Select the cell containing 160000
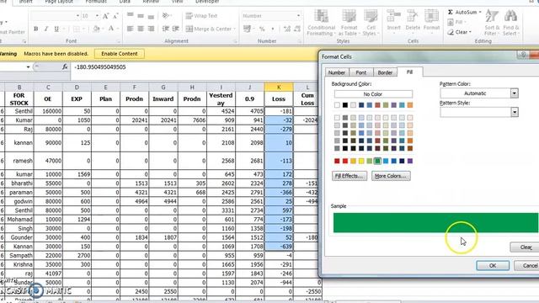Image resolution: width=539 pixels, height=303 pixels. [48, 111]
